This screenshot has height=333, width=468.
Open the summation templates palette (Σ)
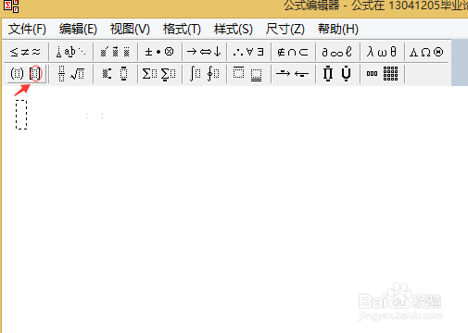159,74
